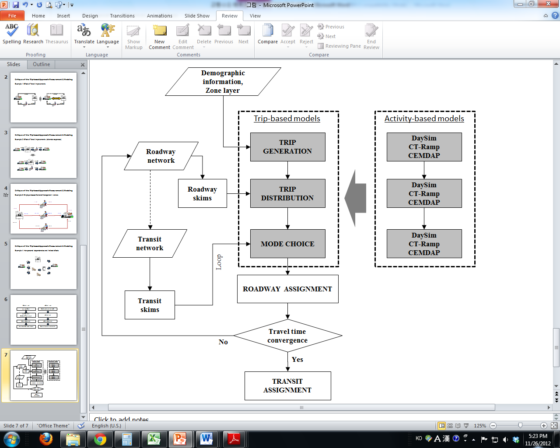Open the Research pane
560x448 pixels.
click(33, 34)
